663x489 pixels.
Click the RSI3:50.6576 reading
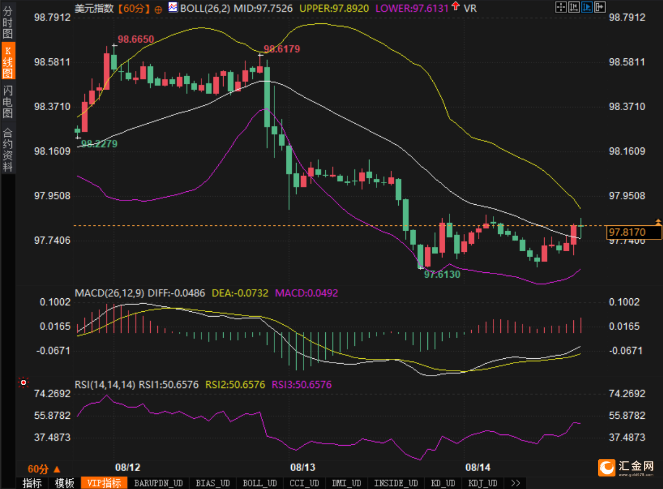tap(302, 385)
